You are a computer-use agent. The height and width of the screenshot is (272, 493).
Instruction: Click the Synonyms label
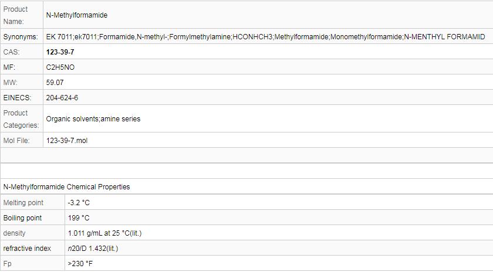[x=21, y=37]
